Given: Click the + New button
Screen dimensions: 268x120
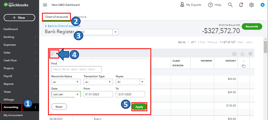Looking at the screenshot, I should pos(19,18).
